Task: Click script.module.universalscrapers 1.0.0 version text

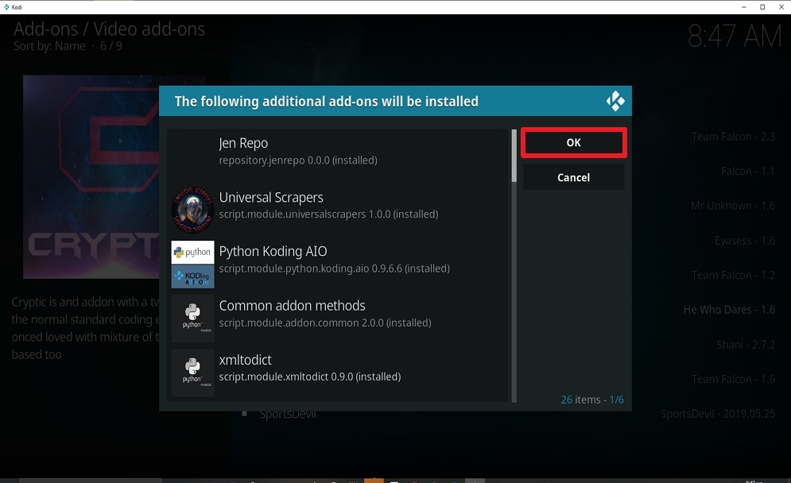Action: [x=328, y=214]
